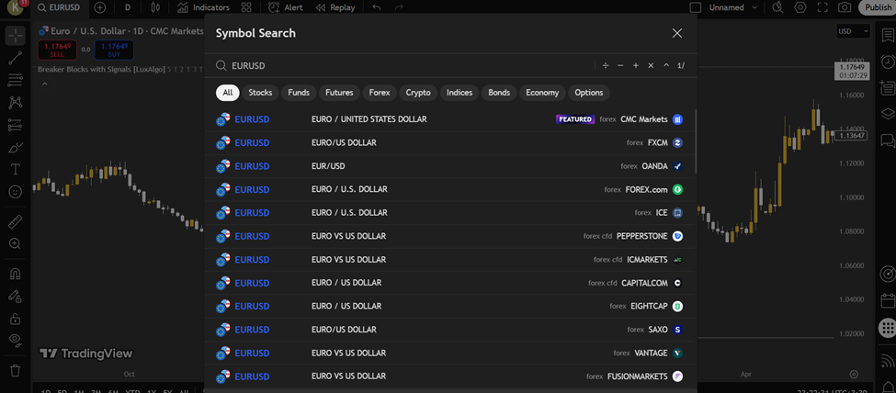Open the USD currency dropdown on price axis
This screenshot has width=896, height=393.
[x=853, y=31]
